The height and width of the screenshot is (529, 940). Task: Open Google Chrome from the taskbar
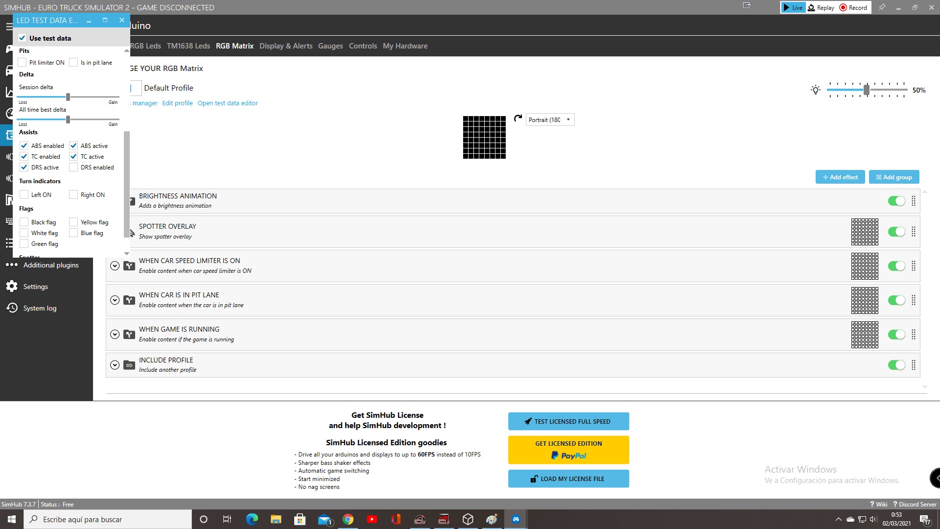click(x=348, y=519)
